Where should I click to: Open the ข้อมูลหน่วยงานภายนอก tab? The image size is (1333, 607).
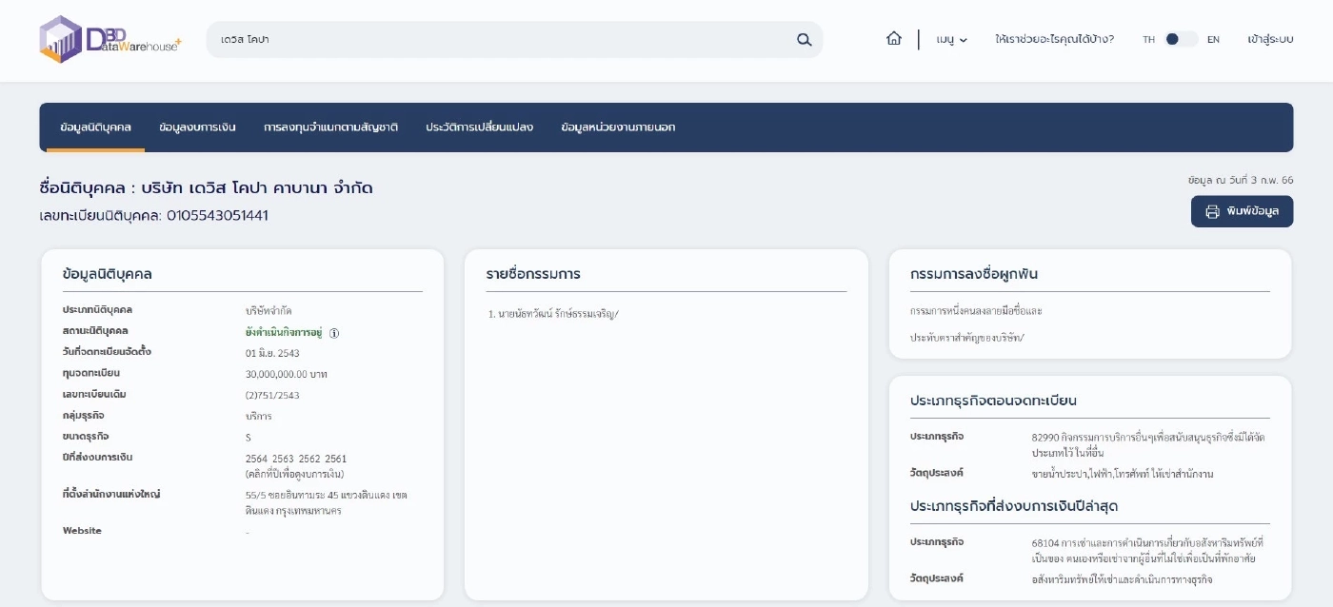click(x=618, y=127)
